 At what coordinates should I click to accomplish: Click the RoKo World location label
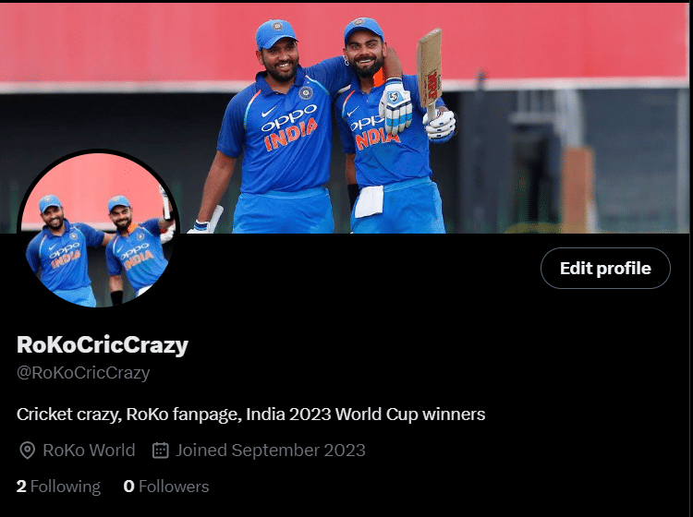point(89,451)
